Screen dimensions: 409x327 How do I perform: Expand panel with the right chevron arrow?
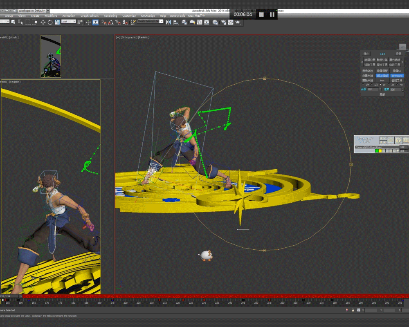tap(402, 62)
